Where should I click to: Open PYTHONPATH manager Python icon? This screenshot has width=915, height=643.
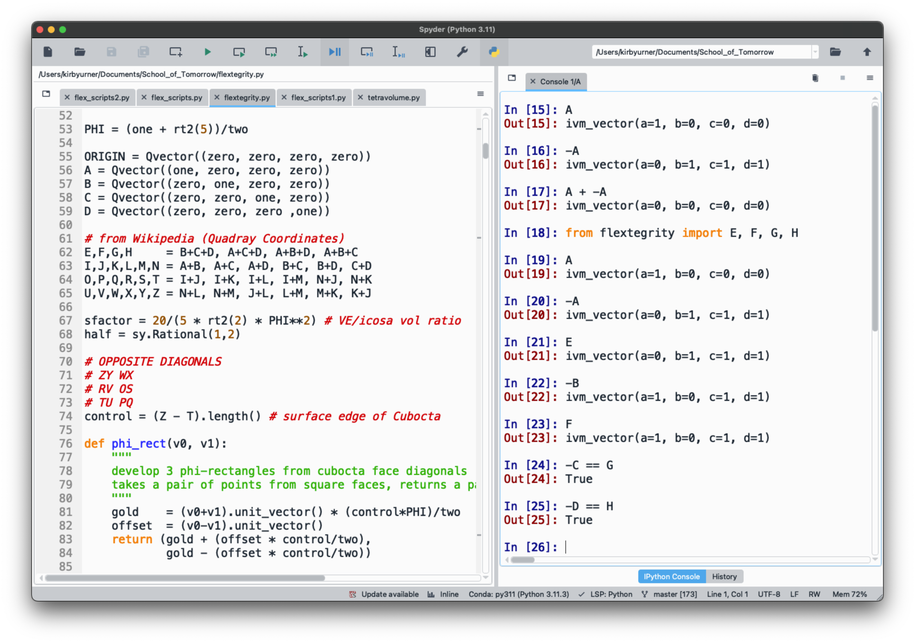pos(494,52)
